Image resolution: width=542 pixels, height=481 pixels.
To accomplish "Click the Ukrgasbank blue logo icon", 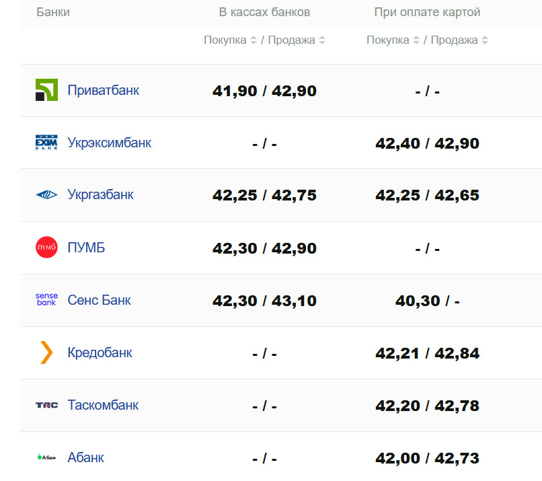I will pyautogui.click(x=46, y=195).
